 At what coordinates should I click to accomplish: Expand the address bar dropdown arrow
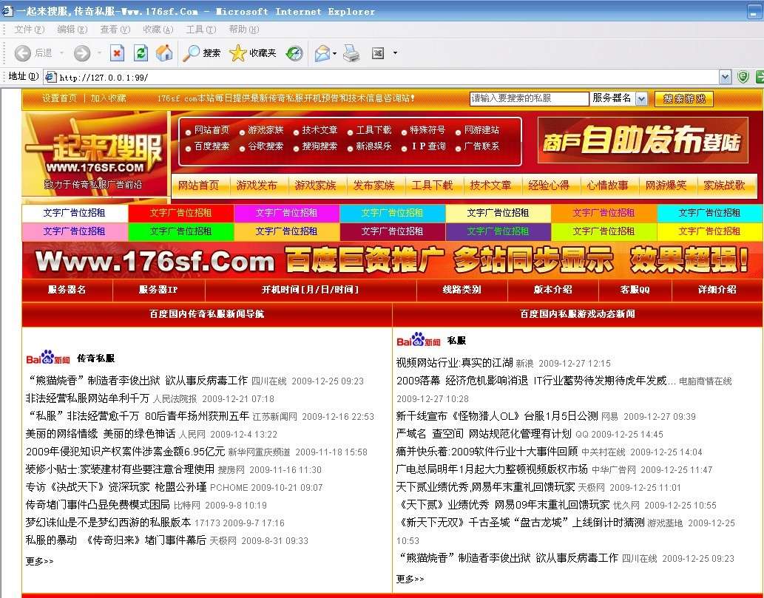725,77
